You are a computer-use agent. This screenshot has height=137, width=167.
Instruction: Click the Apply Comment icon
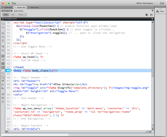coord(3,73)
